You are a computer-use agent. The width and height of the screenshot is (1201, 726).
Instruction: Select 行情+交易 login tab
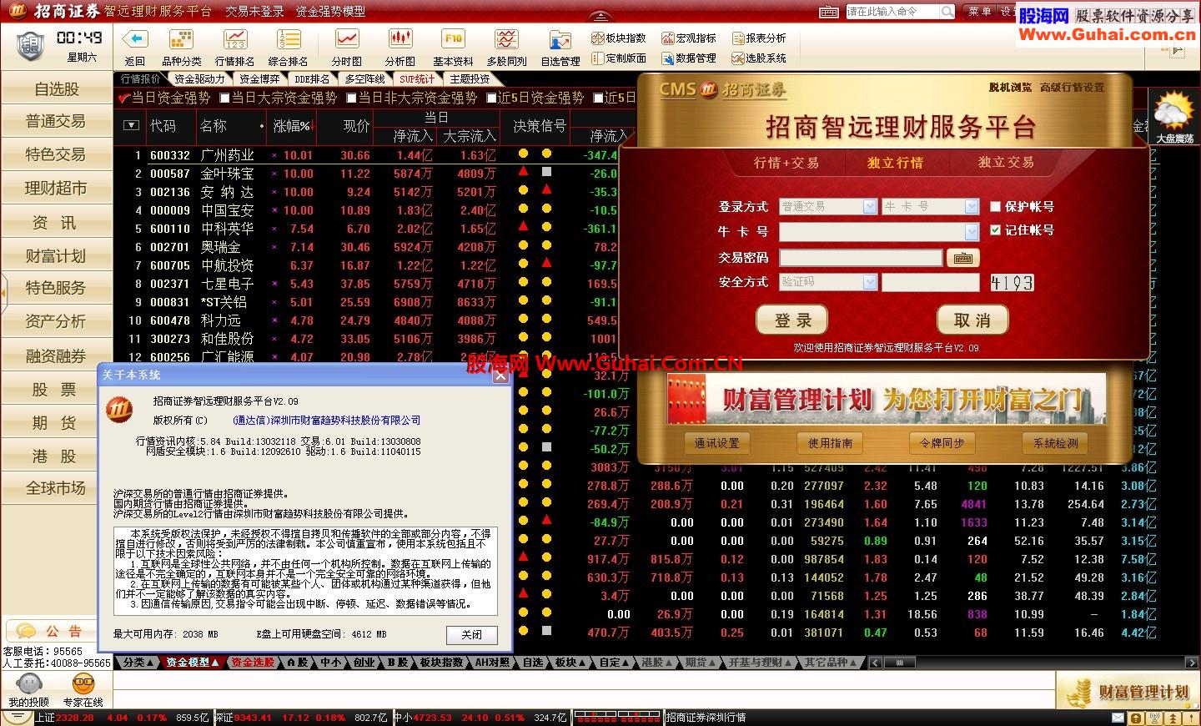786,163
